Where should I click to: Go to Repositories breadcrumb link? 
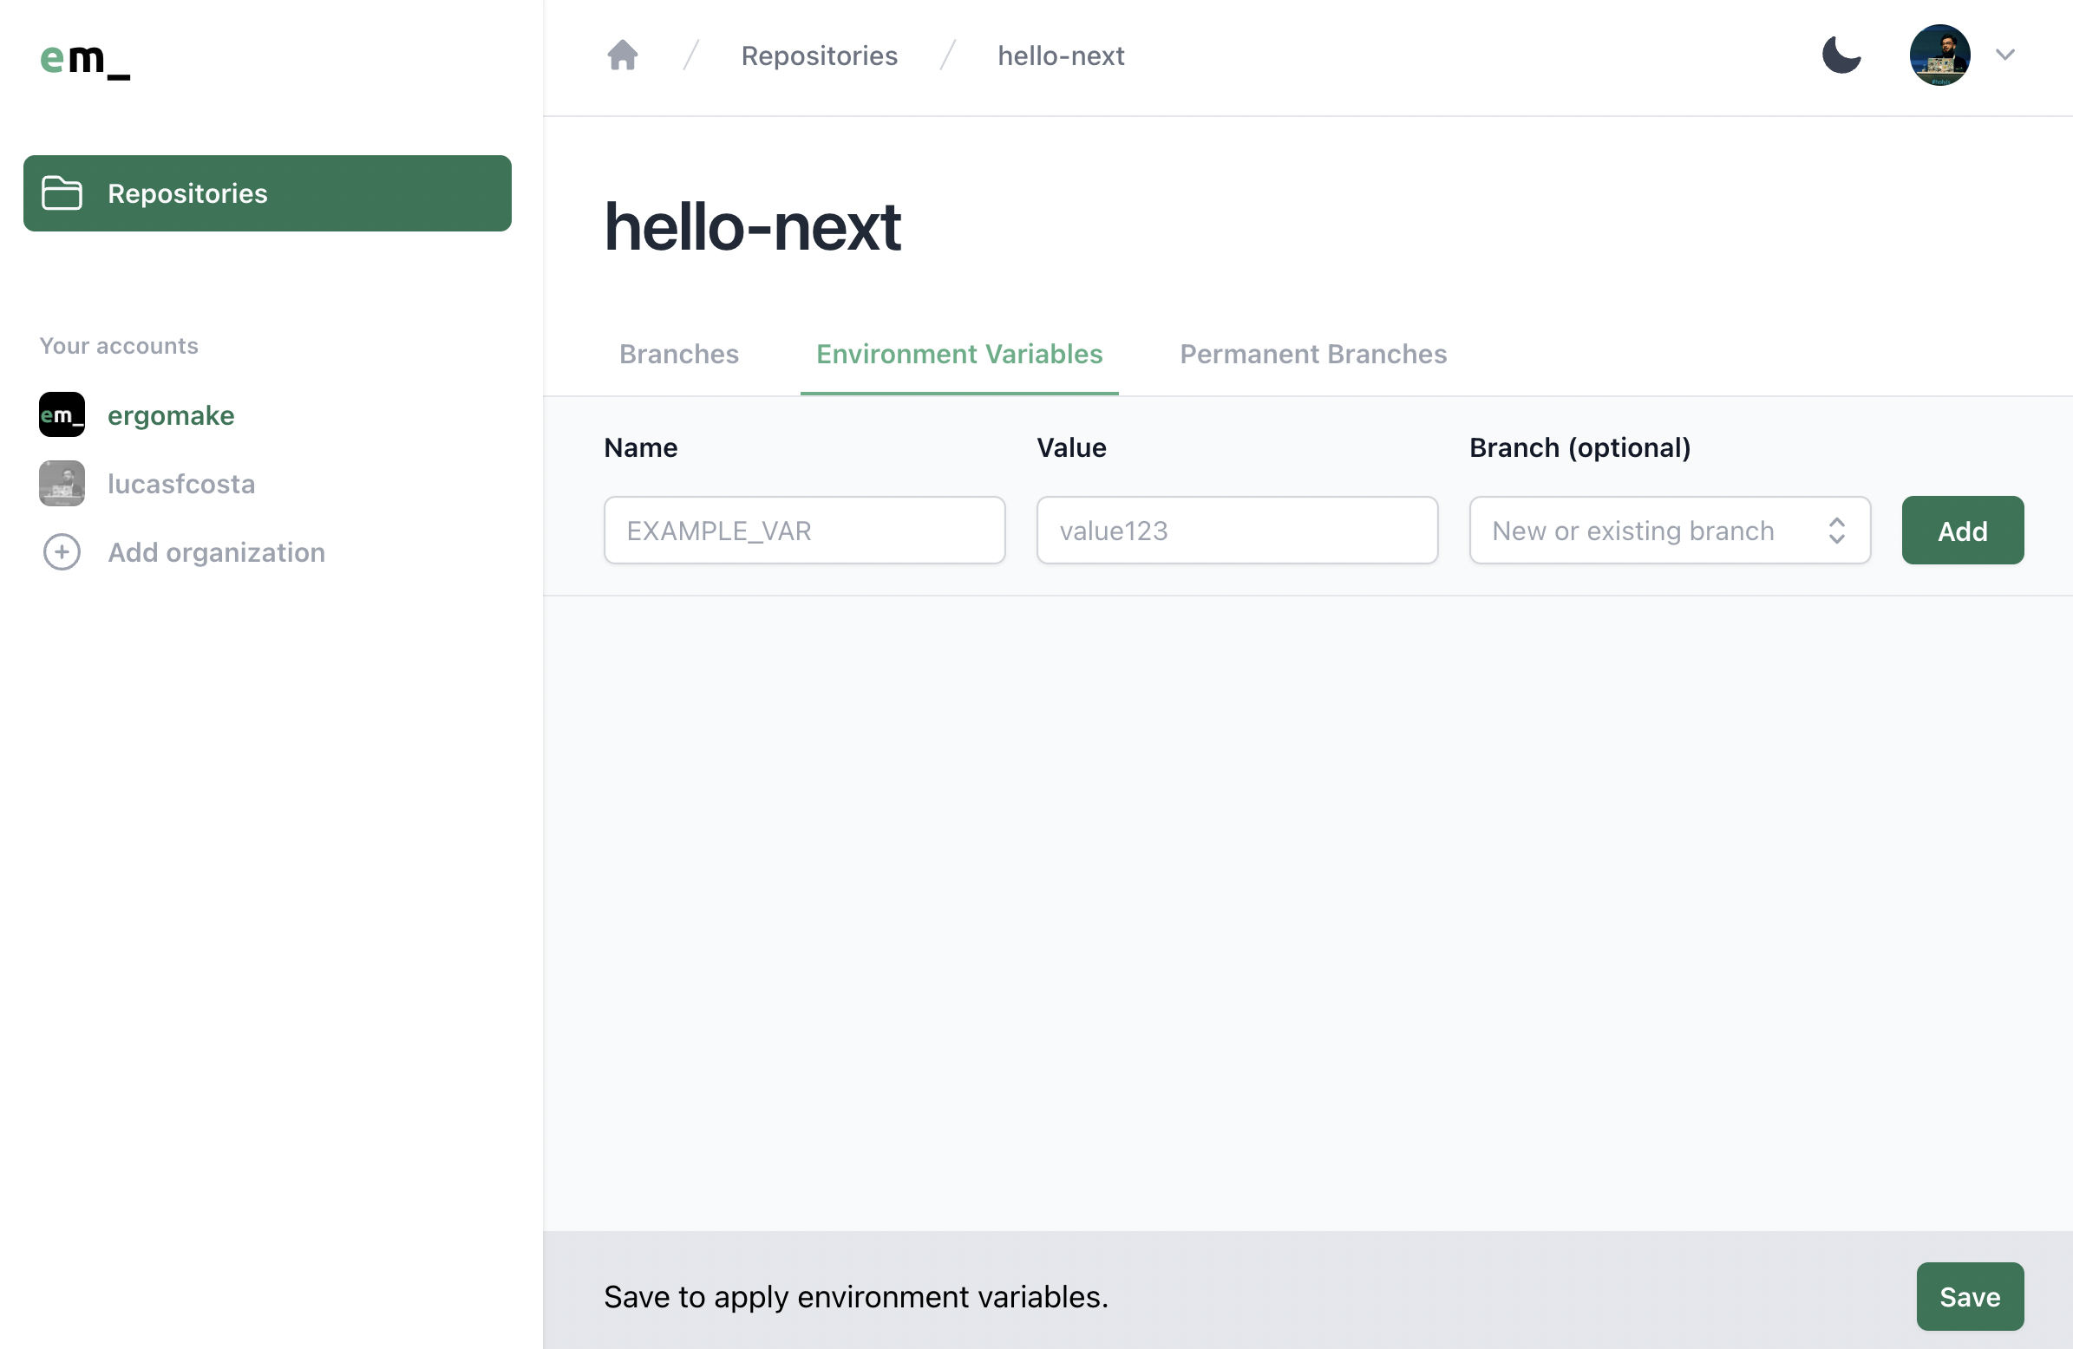coord(819,55)
